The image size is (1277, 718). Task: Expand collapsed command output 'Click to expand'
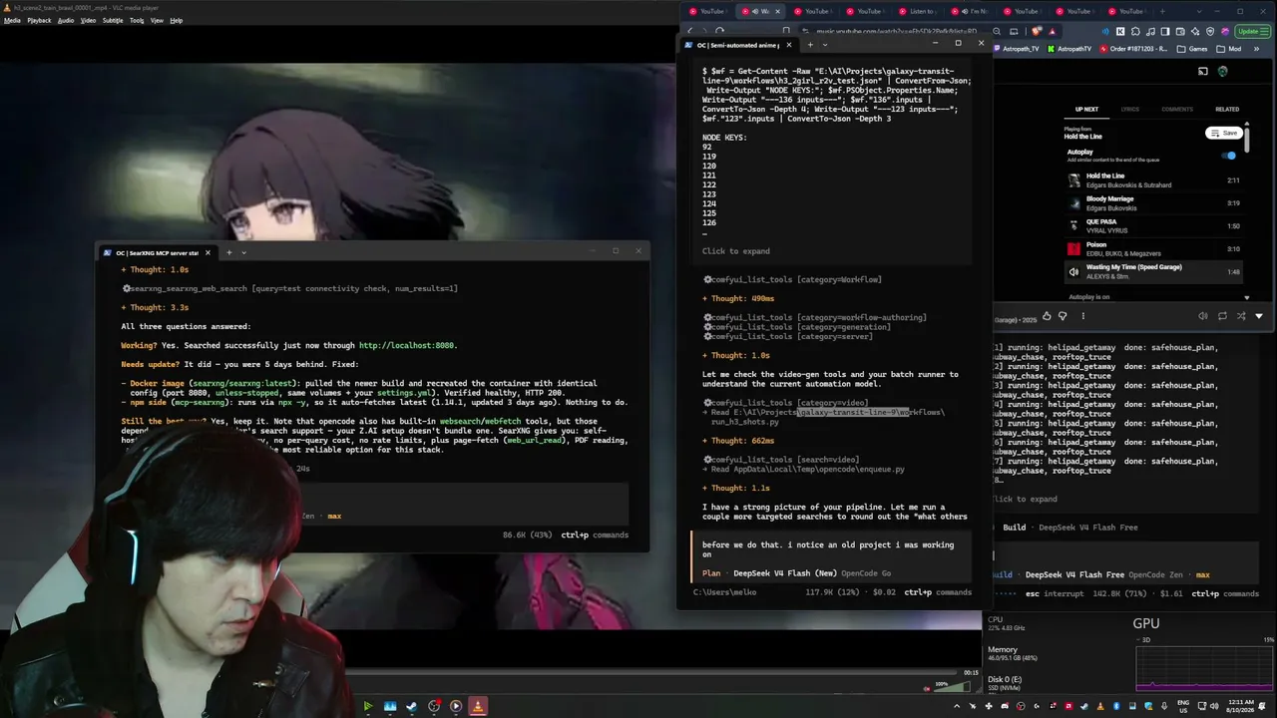click(x=735, y=251)
